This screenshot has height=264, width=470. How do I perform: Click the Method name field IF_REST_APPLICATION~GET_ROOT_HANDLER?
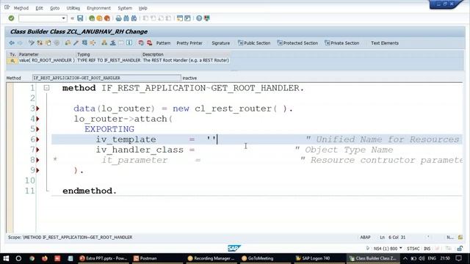point(106,78)
